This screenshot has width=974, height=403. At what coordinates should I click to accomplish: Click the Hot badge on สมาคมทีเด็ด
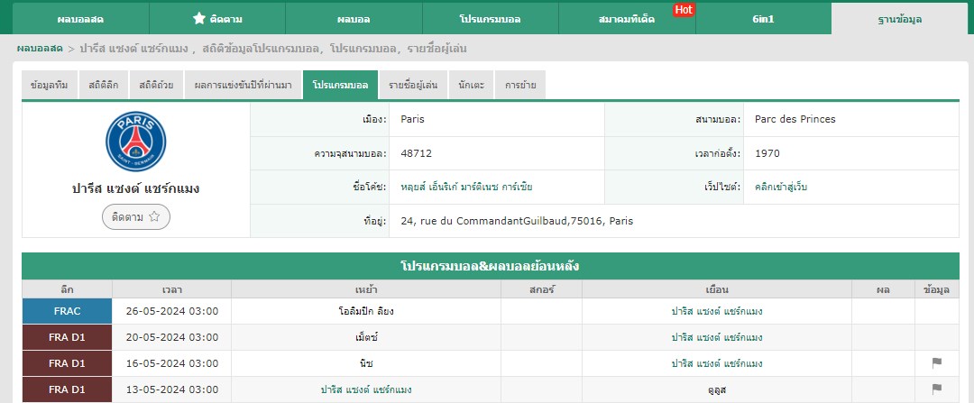coord(684,9)
